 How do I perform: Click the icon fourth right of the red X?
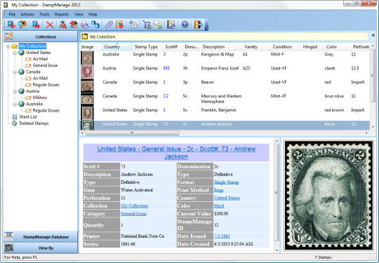(95, 25)
